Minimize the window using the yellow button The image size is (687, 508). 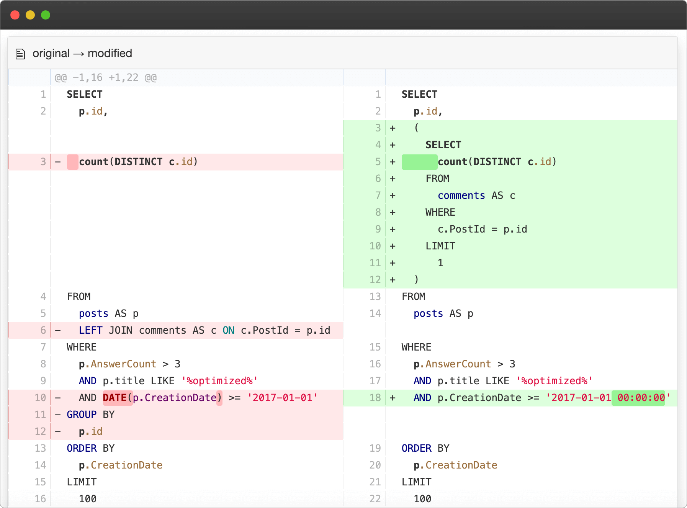point(30,15)
